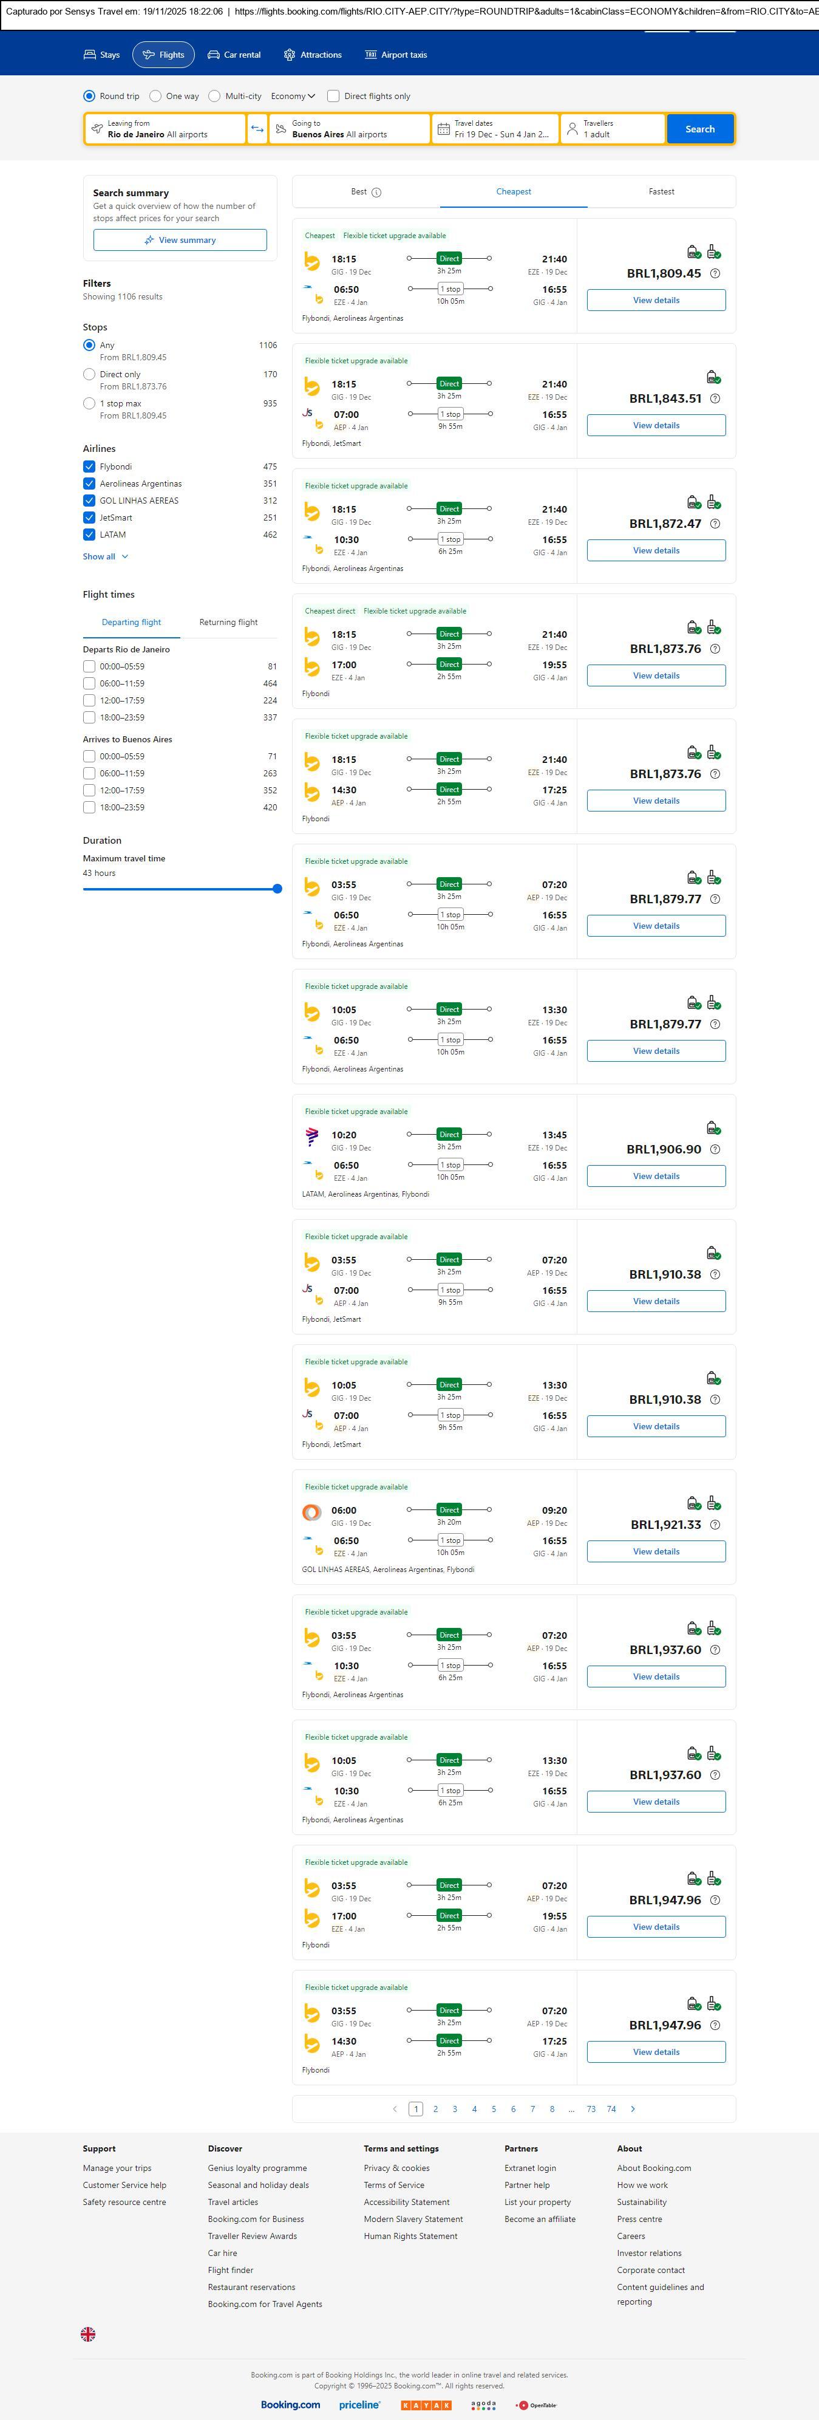Select the Direct only stops filter
The height and width of the screenshot is (2420, 819).
pos(89,375)
